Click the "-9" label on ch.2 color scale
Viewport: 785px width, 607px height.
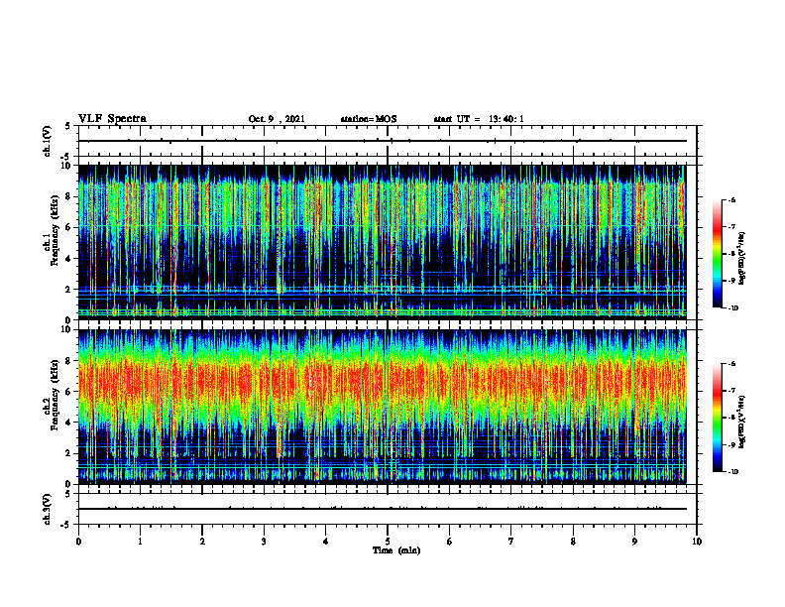click(x=731, y=444)
